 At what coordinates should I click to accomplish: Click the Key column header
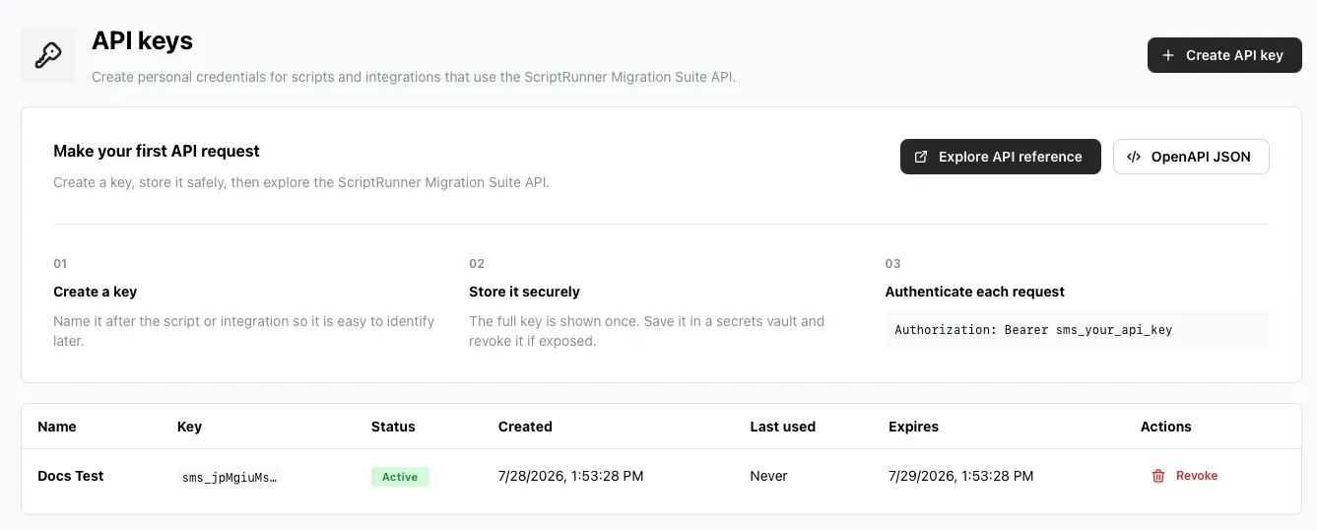pyautogui.click(x=189, y=427)
